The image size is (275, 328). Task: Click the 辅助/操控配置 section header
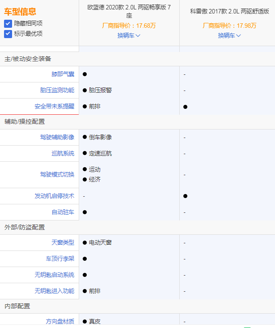pyautogui.click(x=25, y=122)
